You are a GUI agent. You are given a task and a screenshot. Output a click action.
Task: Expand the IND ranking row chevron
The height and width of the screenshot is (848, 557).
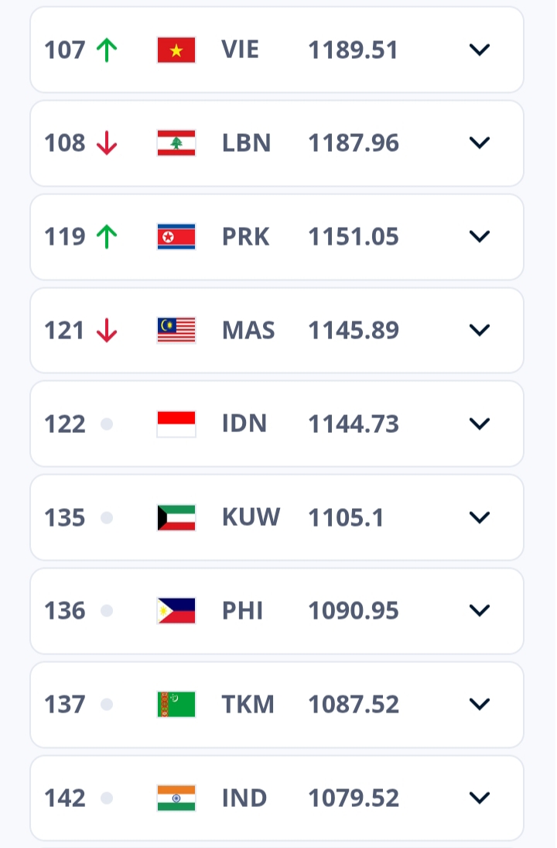tap(480, 798)
